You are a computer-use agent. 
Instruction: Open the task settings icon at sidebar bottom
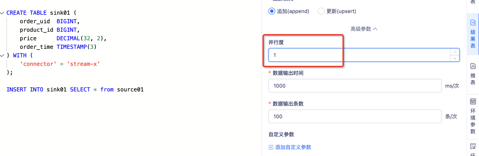click(473, 146)
